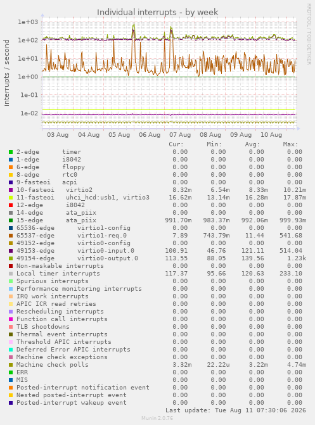The image size is (315, 425).
Task: Click the RRDTOOL / TOBI OETIKER watermark
Action: coord(309,34)
